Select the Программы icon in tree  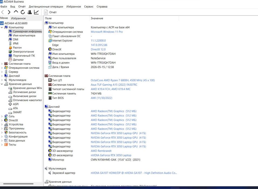coord(6,129)
